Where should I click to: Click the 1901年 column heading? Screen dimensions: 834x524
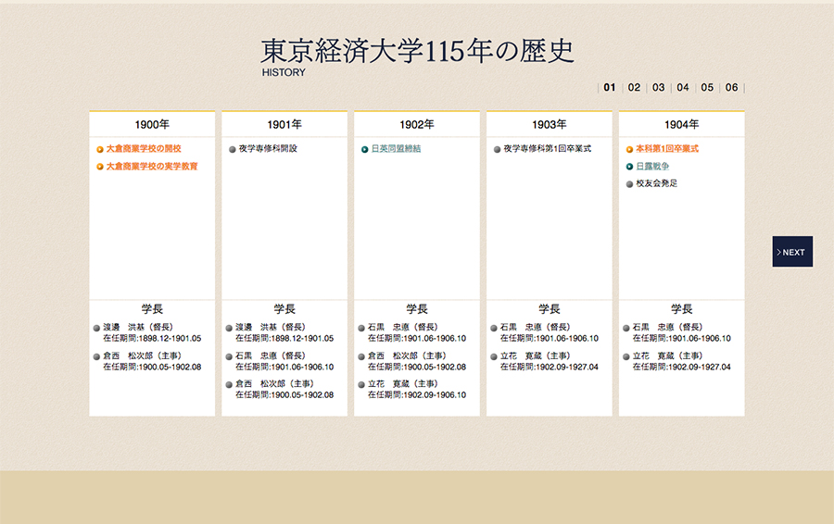click(284, 124)
